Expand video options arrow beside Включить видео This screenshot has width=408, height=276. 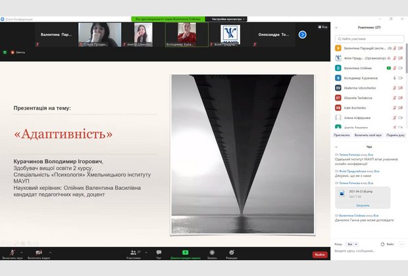[49, 252]
